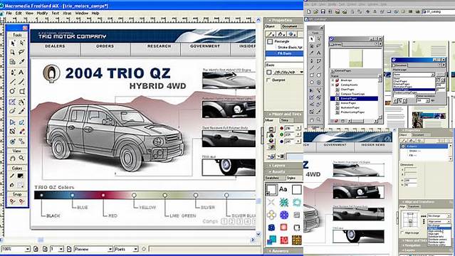The image size is (455, 256).
Task: Open the 100% zoom level dropdown
Action: (x=16, y=249)
